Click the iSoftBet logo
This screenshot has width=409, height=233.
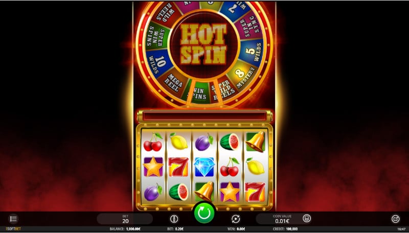13,229
